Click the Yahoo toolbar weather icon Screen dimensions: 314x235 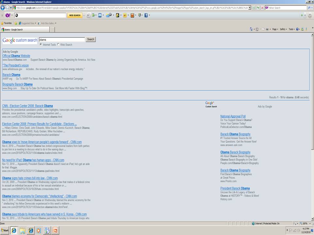click(x=109, y=15)
